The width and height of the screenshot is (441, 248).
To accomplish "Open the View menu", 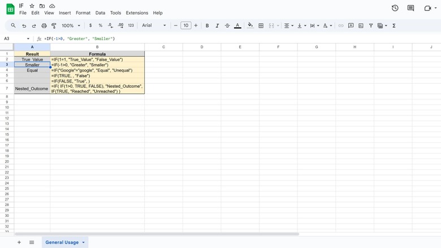I will click(49, 13).
